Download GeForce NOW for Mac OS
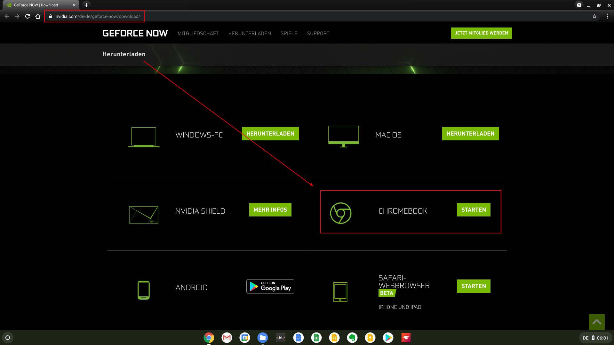The width and height of the screenshot is (614, 345). click(470, 134)
